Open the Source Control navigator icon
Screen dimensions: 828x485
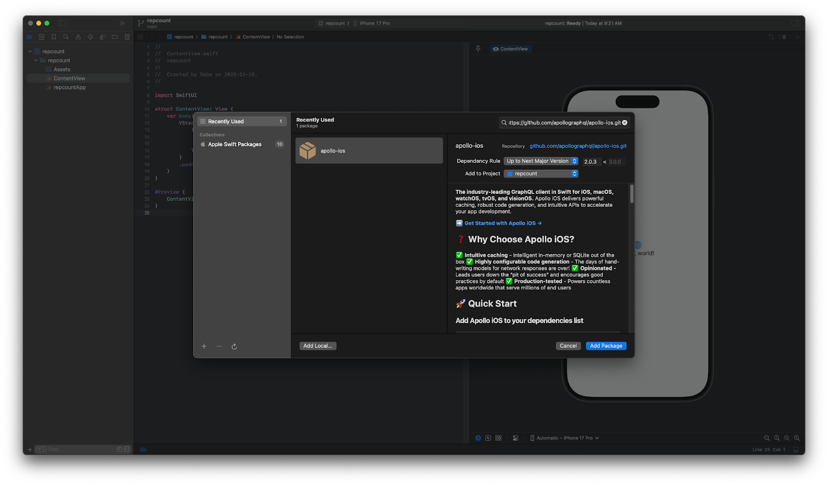click(x=41, y=37)
